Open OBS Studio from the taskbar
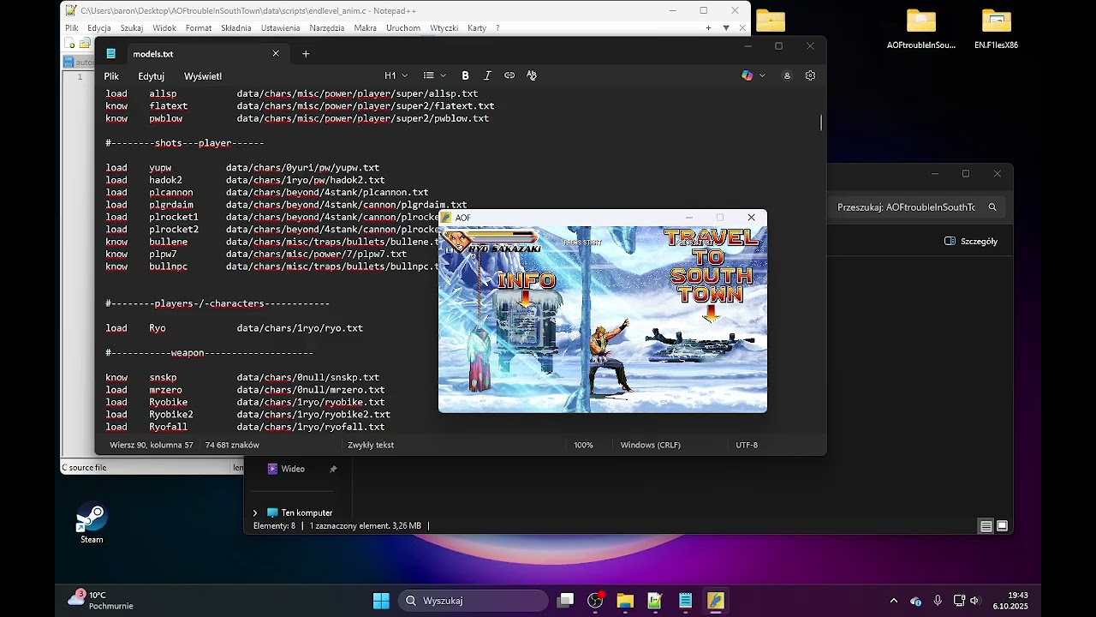The width and height of the screenshot is (1096, 617). click(x=595, y=601)
